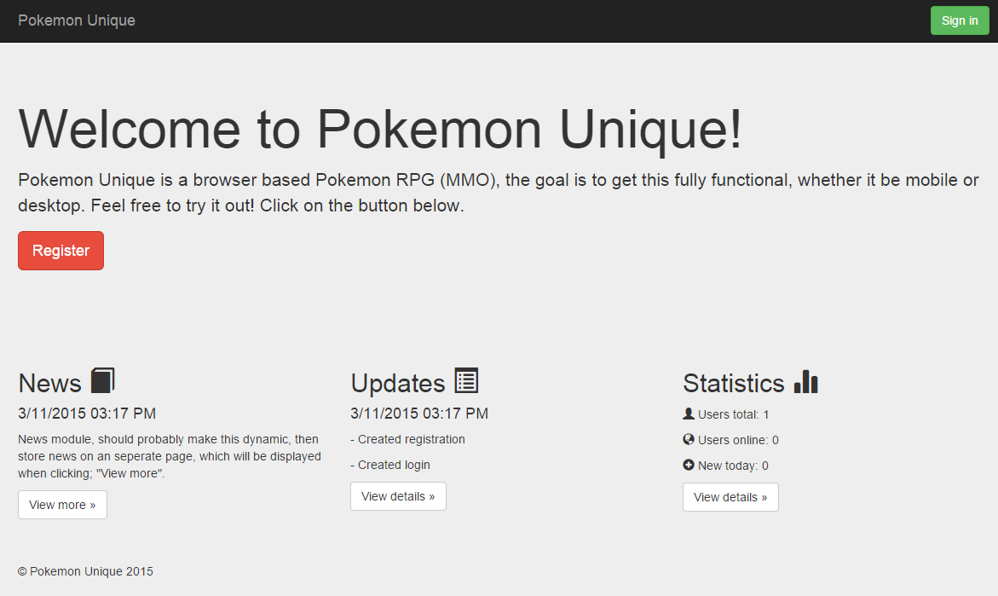This screenshot has width=998, height=596.
Task: Click the book icon next to News
Action: pyautogui.click(x=102, y=380)
